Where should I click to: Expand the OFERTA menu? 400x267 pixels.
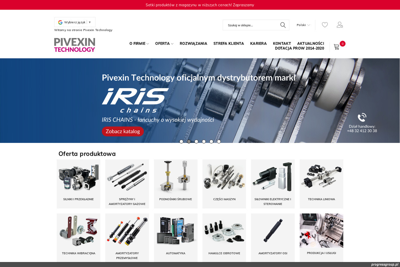click(164, 43)
